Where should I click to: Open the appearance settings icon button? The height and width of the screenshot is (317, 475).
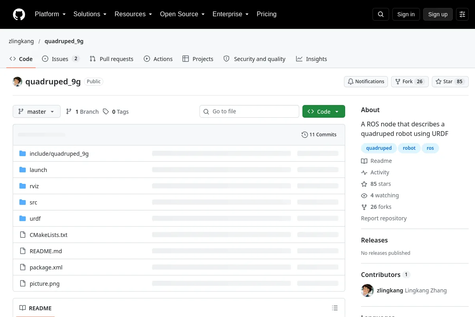point(462,14)
